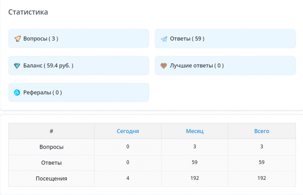303x195 pixels.
Task: Click the user icon beside Рефералы
Action: [17, 93]
